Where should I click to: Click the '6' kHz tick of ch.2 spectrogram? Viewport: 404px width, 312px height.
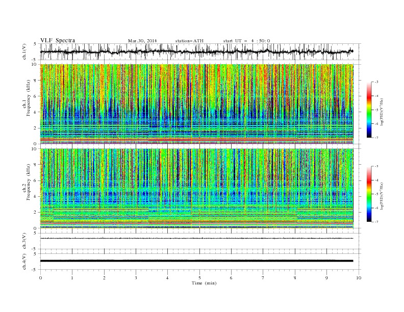[x=36, y=180]
